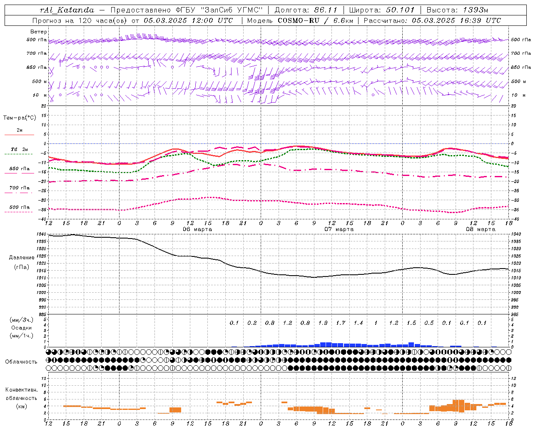Click the Облачность cloudiness label

pos(21,362)
